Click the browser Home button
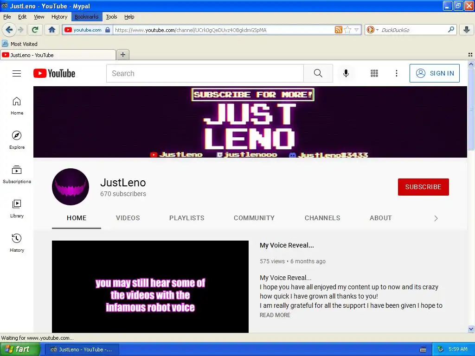The image size is (475, 356). [x=52, y=30]
